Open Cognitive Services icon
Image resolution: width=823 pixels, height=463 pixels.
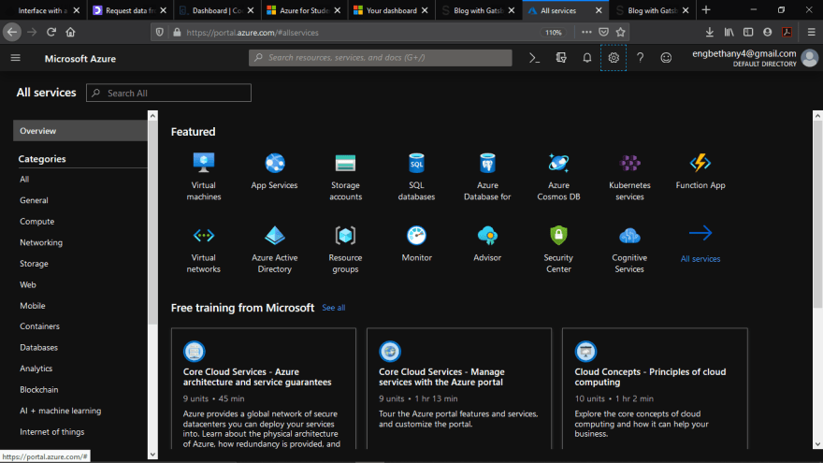tap(629, 236)
